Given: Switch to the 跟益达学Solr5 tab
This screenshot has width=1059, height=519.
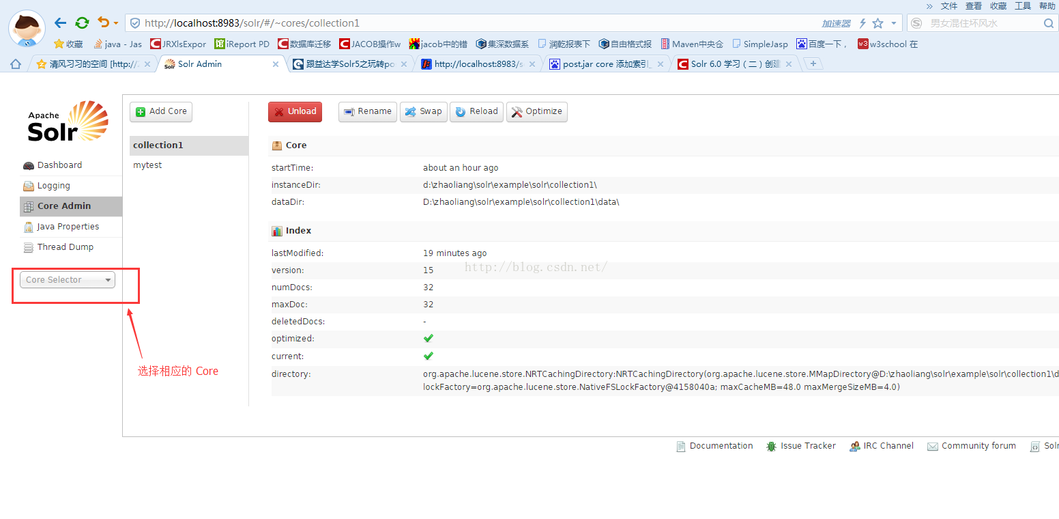Looking at the screenshot, I should 349,64.
